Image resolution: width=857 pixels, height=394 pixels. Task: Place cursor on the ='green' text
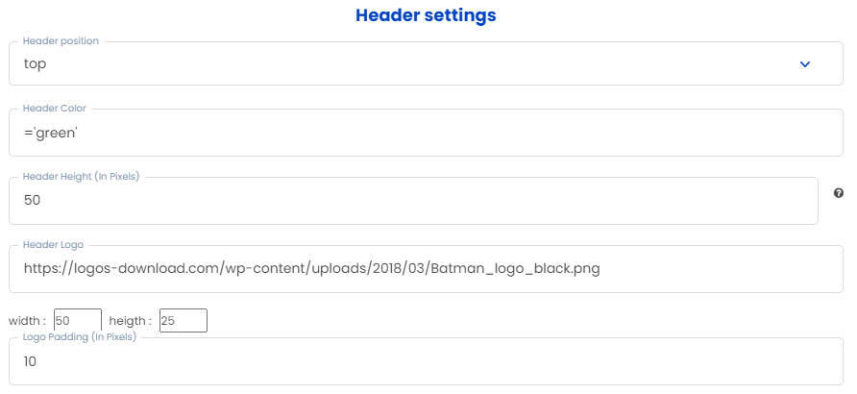[51, 133]
